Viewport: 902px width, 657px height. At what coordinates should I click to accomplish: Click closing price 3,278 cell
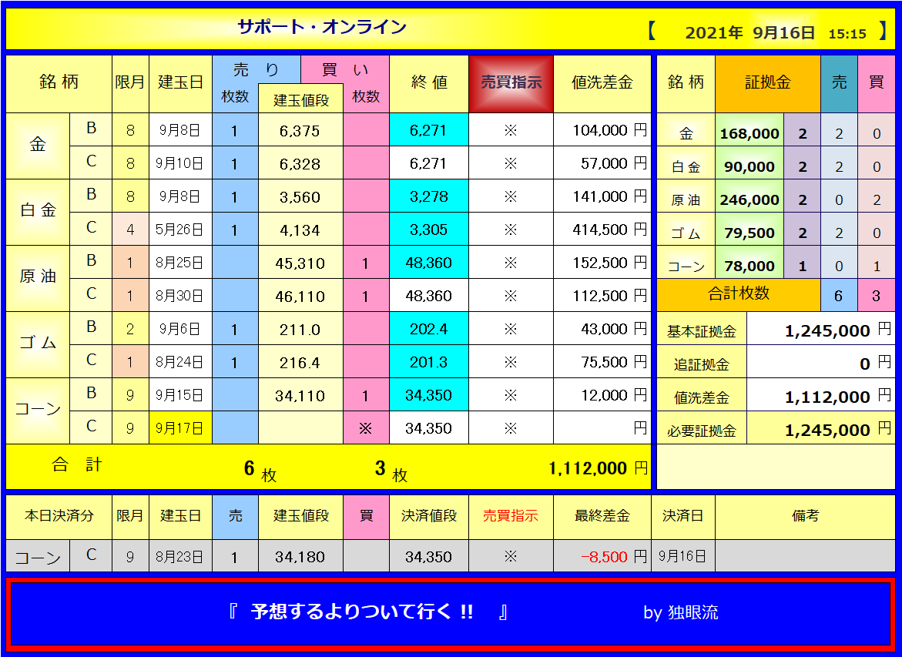429,196
